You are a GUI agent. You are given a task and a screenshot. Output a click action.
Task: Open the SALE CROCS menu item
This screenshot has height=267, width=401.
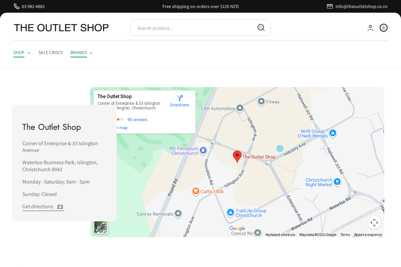point(50,52)
